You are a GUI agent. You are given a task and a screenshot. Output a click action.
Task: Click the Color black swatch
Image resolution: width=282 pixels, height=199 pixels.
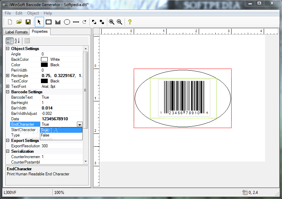(x=44, y=65)
